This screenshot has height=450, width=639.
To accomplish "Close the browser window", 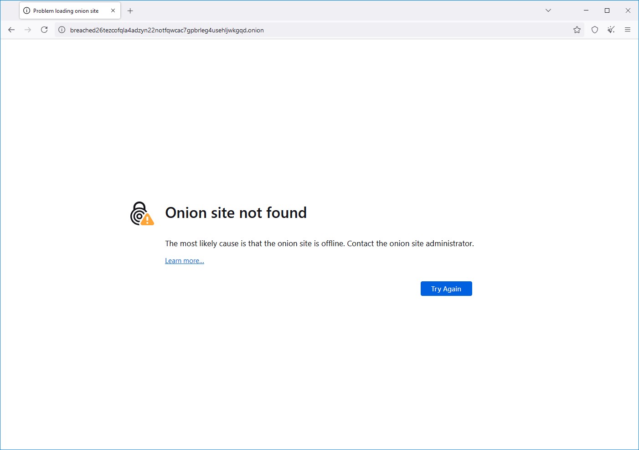I will point(628,10).
